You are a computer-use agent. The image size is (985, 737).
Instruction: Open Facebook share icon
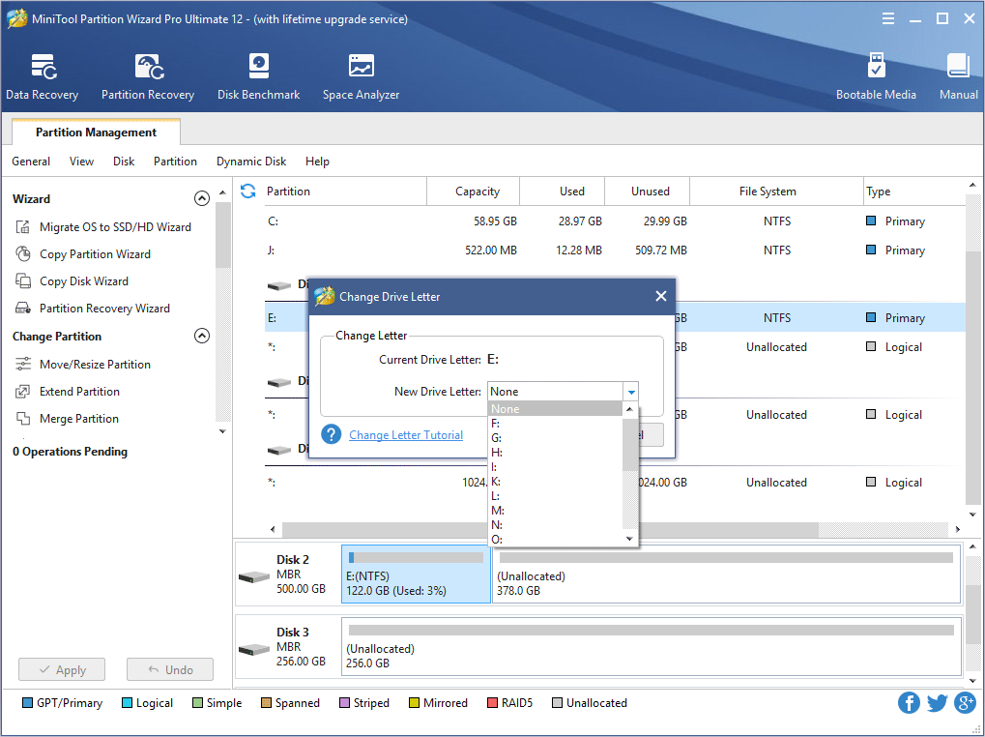tap(909, 702)
